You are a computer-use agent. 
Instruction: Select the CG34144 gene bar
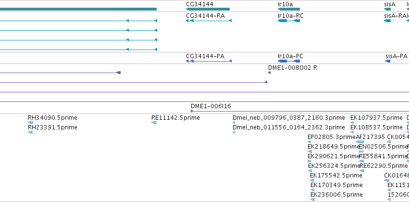click(208, 9)
